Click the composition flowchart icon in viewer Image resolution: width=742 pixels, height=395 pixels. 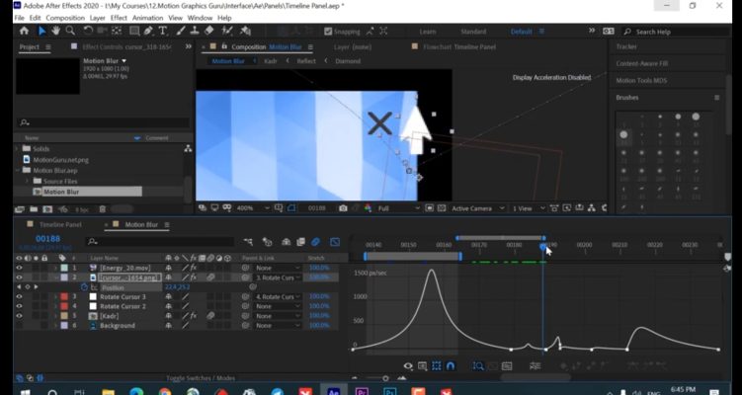point(592,208)
